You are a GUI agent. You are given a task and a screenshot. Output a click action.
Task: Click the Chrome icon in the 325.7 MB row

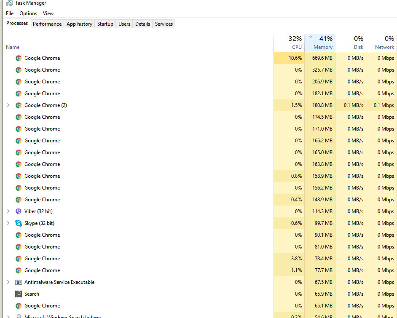click(18, 70)
